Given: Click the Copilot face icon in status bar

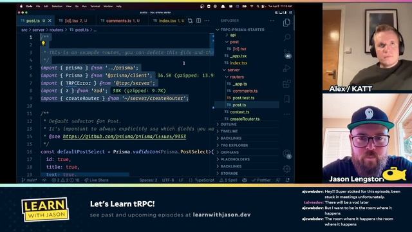Looking at the screenshot, I should click(x=245, y=180).
